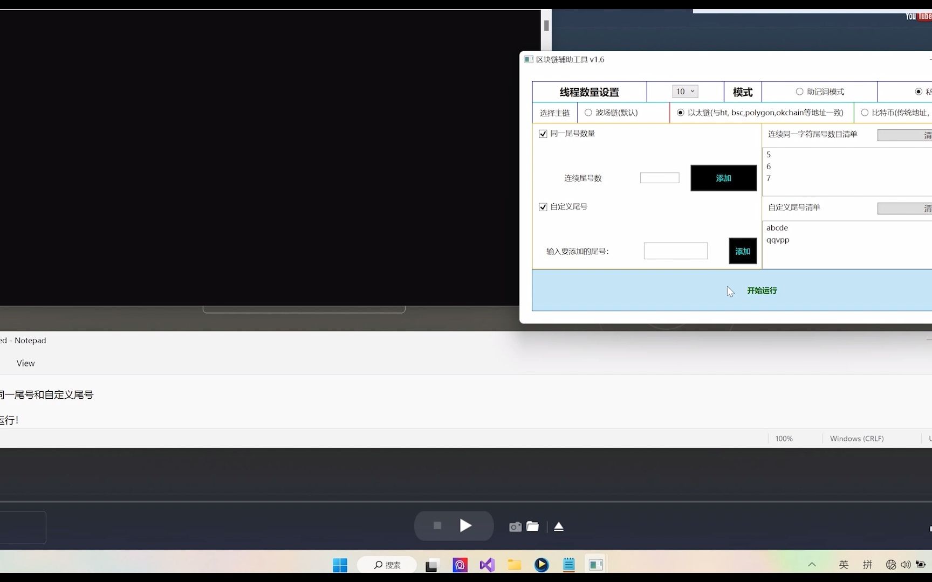Select 助记词模式 radio button
This screenshot has width=932, height=582.
[799, 92]
